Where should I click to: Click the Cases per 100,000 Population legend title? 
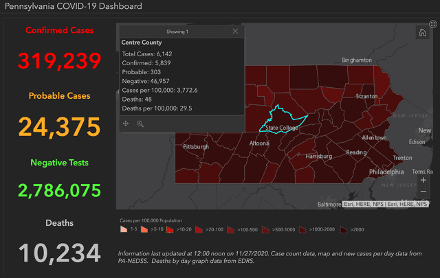151,220
